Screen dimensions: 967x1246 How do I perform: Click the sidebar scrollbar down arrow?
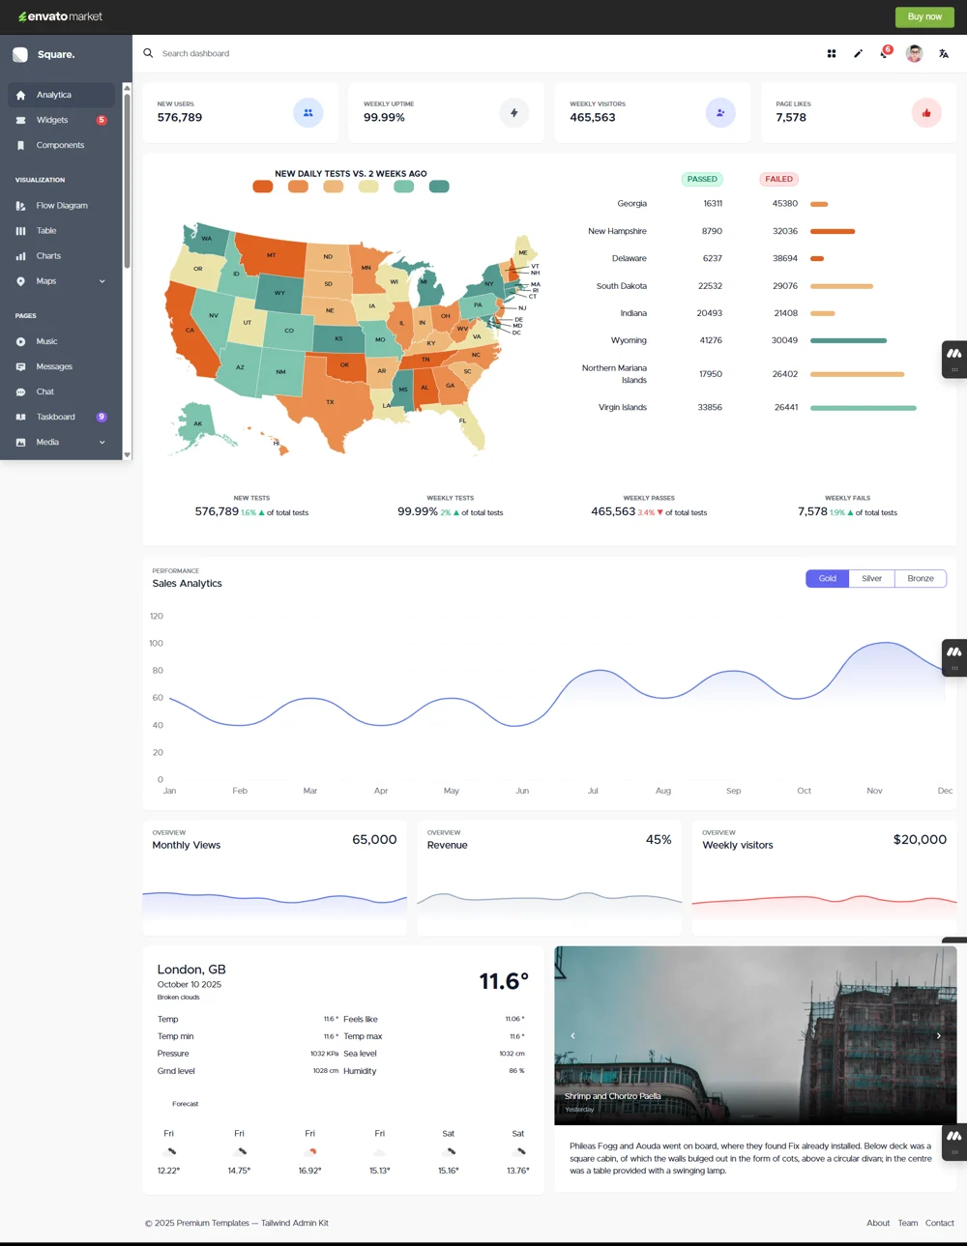click(x=127, y=454)
